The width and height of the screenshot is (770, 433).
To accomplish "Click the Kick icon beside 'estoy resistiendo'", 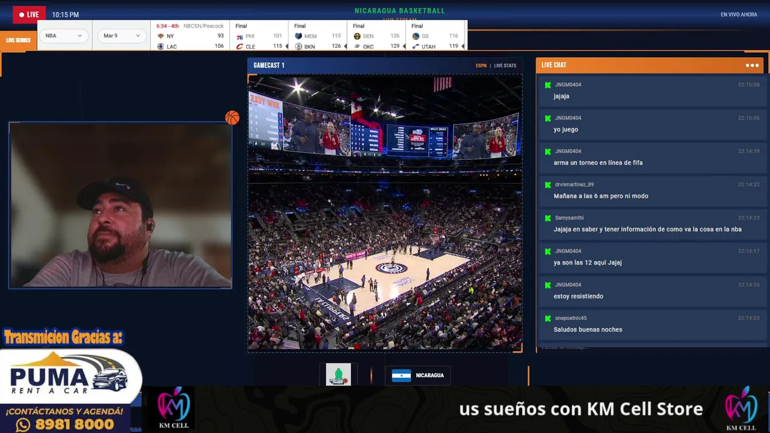I will (x=548, y=285).
